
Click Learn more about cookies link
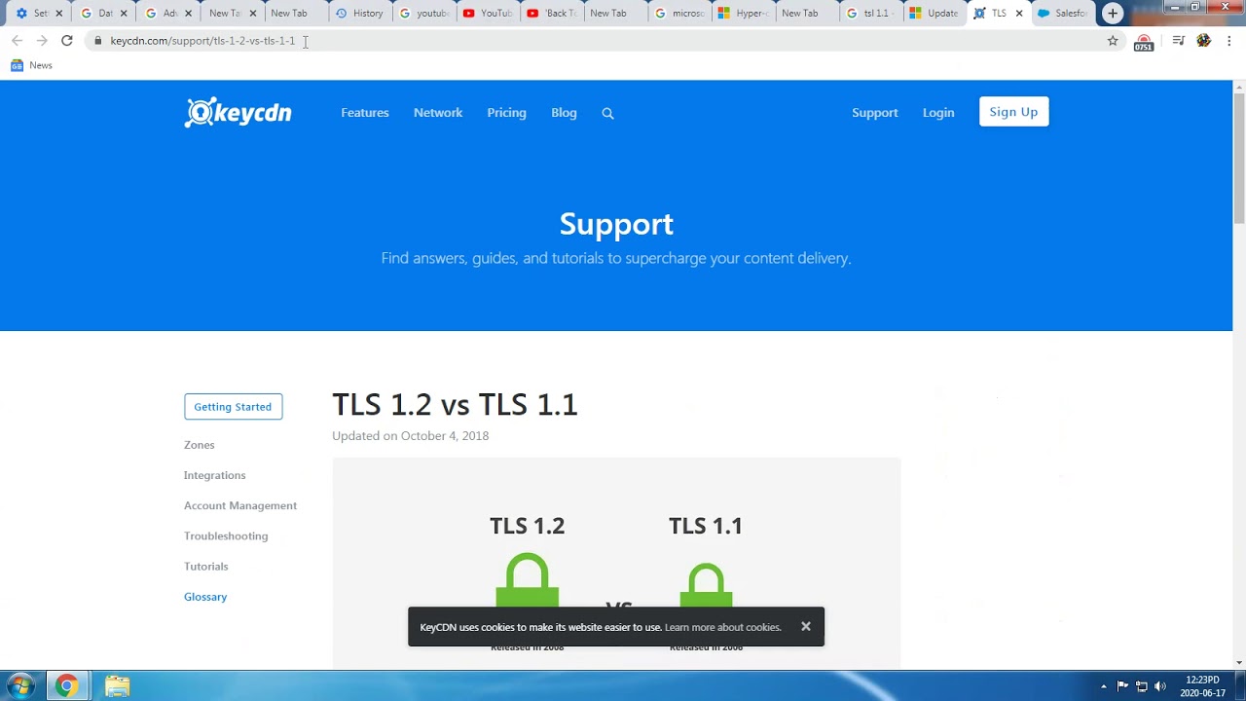723,627
